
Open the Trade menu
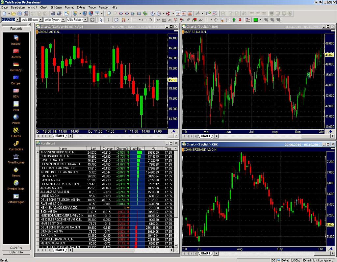click(92, 7)
